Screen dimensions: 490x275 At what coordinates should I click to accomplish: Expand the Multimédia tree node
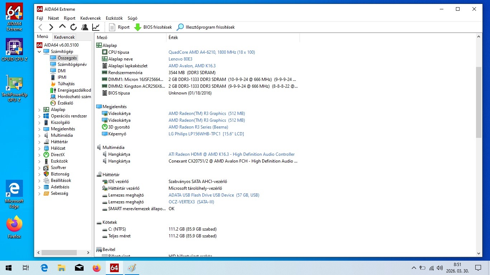click(x=39, y=135)
